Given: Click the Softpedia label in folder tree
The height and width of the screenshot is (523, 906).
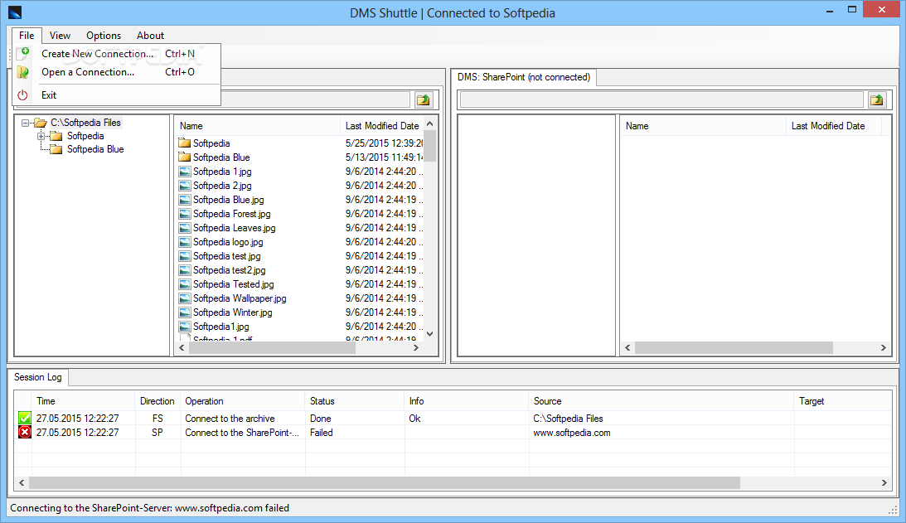Looking at the screenshot, I should (85, 136).
